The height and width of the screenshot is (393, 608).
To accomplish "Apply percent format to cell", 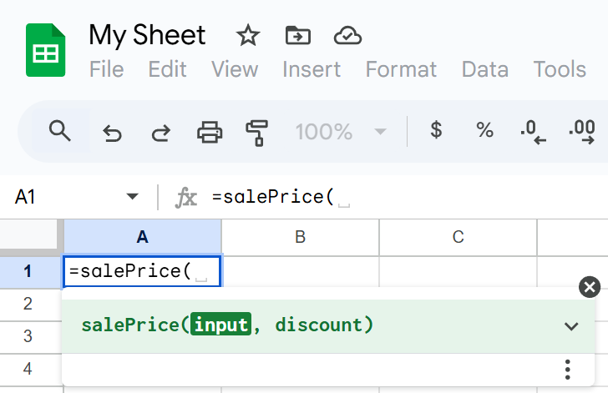I will coord(484,131).
